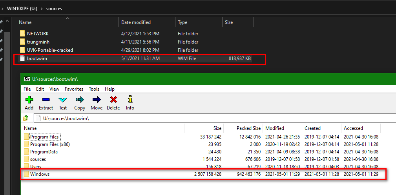
Task: Open the Favorites menu
Action: point(74,89)
